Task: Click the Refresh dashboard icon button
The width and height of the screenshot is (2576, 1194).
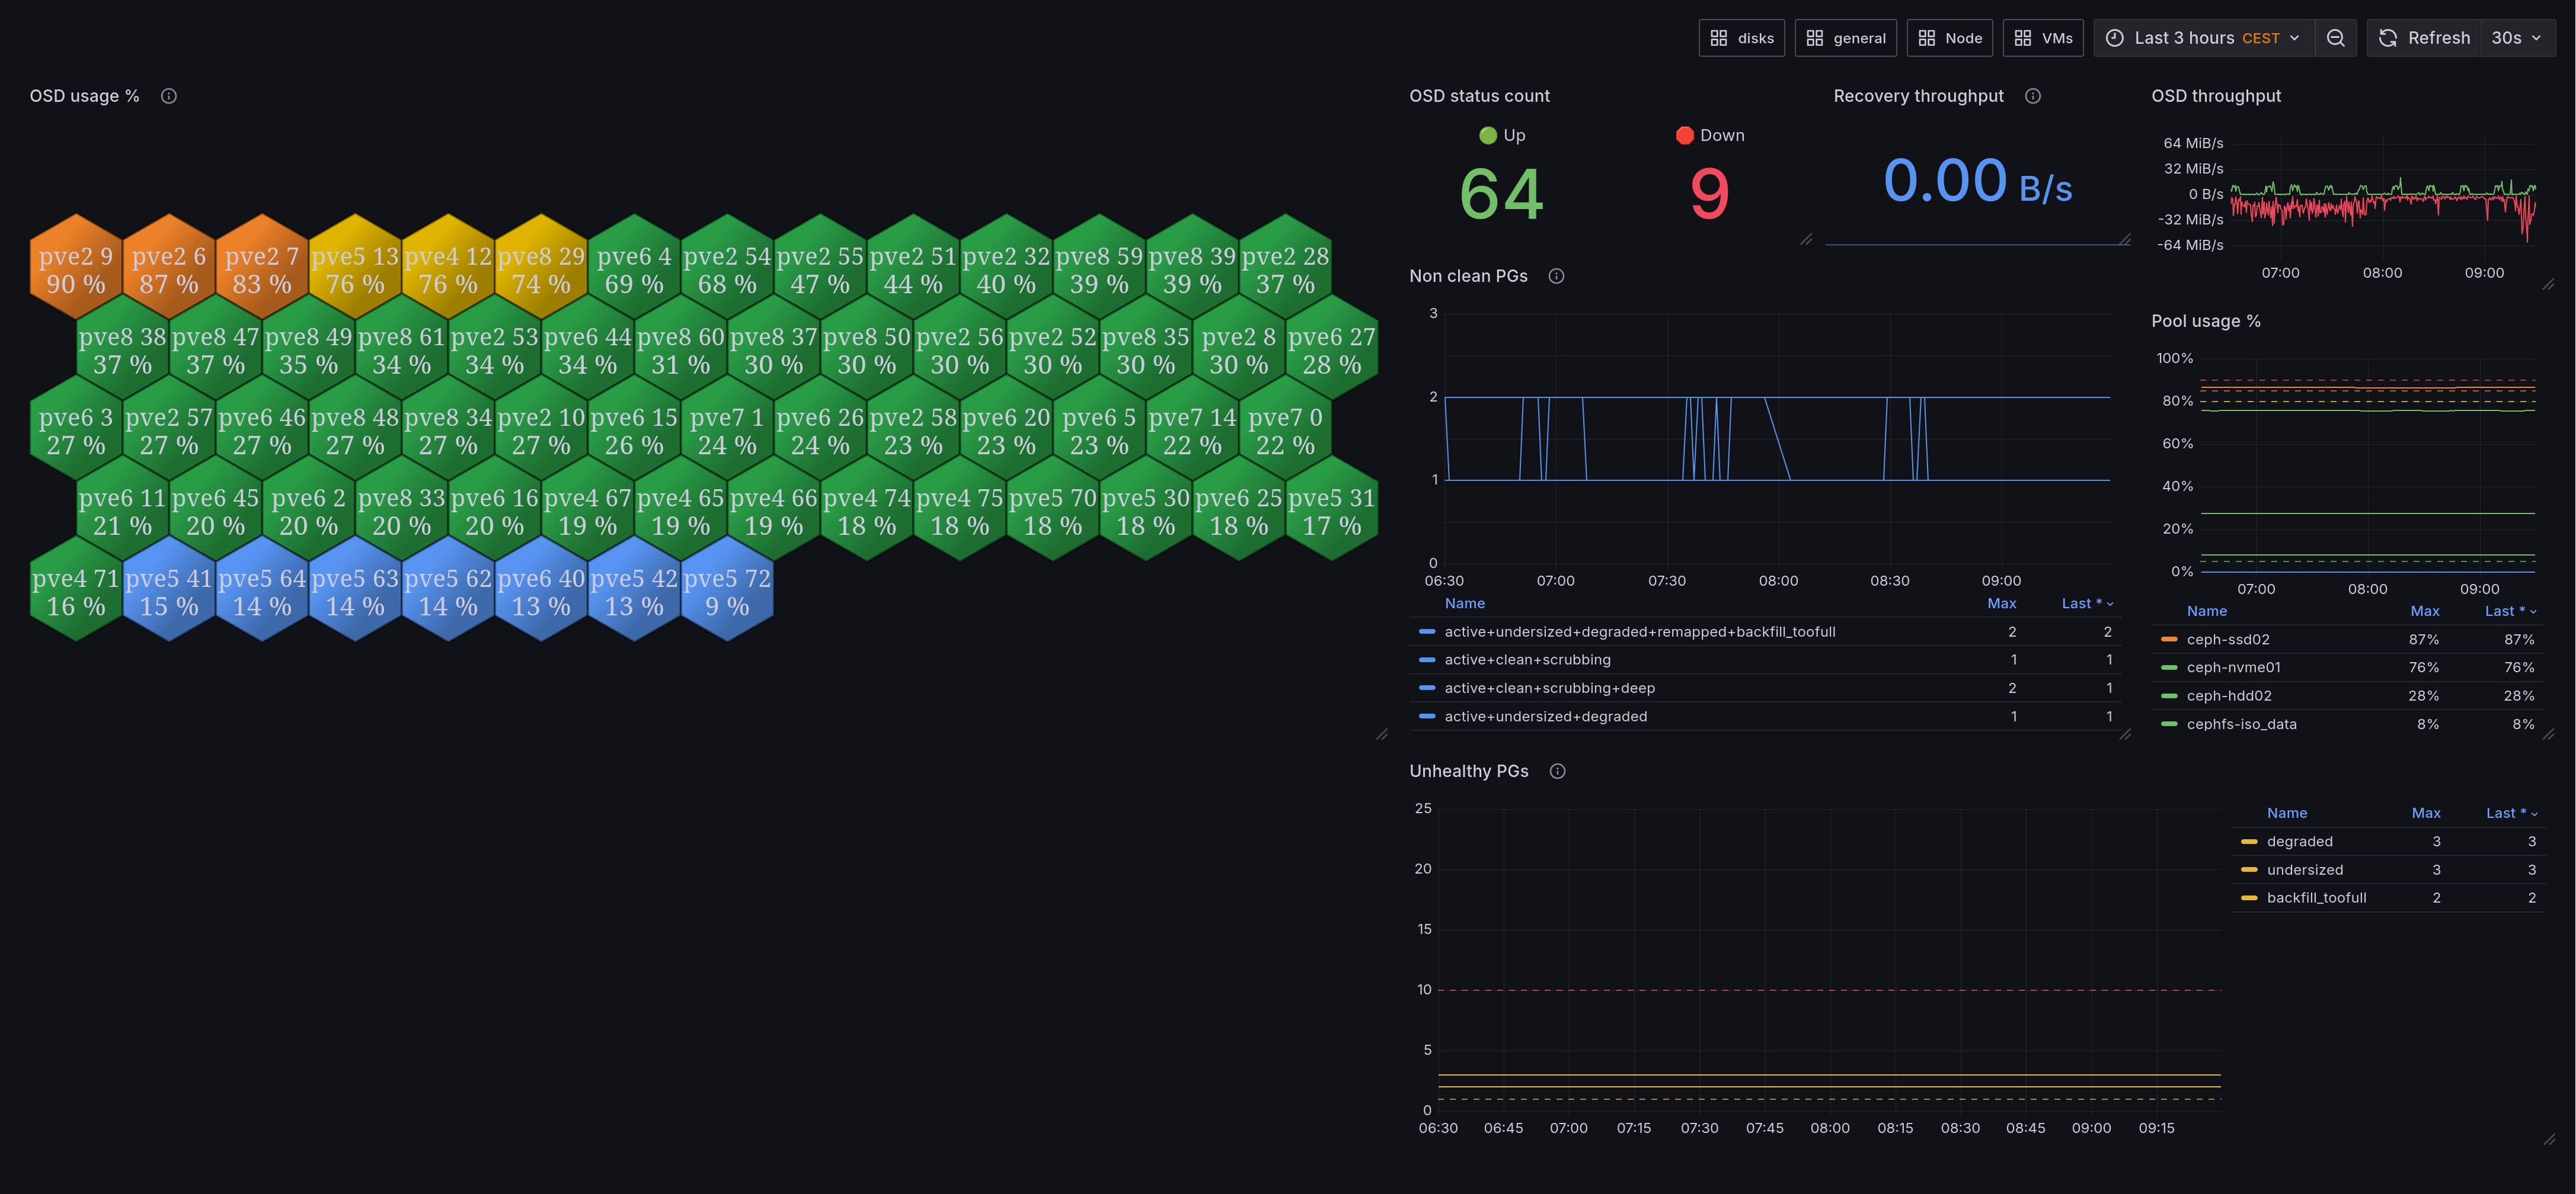Action: click(2388, 38)
